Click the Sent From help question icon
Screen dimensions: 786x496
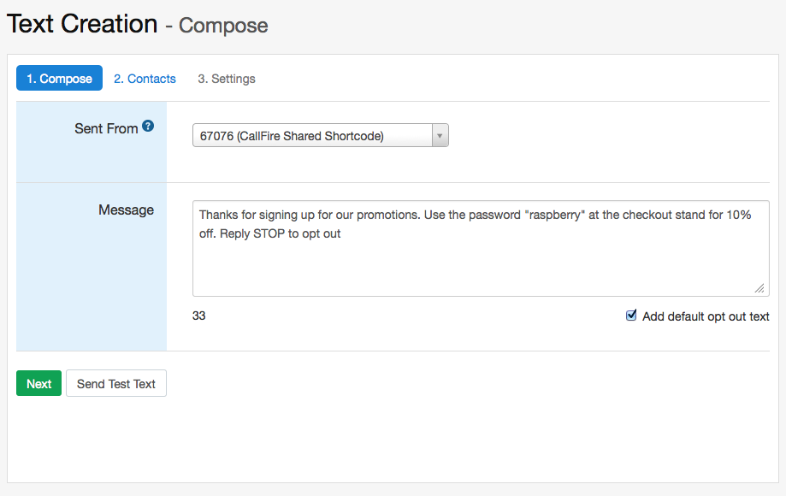[148, 127]
